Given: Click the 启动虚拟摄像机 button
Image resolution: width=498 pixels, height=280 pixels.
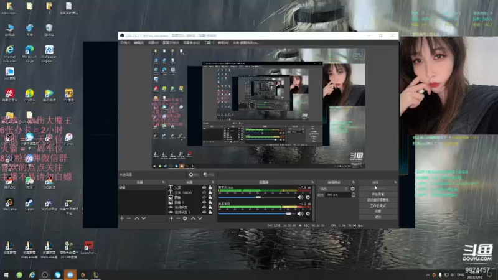Looking at the screenshot, I should [x=378, y=200].
